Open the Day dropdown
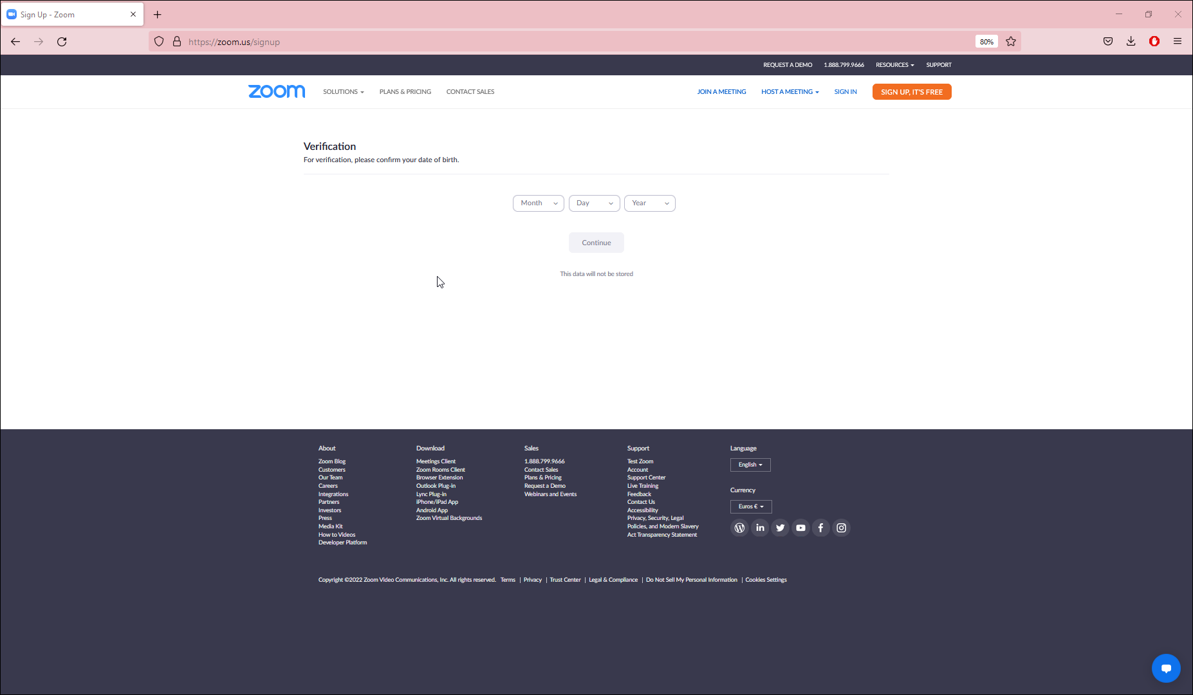The width and height of the screenshot is (1193, 695). pyautogui.click(x=594, y=203)
